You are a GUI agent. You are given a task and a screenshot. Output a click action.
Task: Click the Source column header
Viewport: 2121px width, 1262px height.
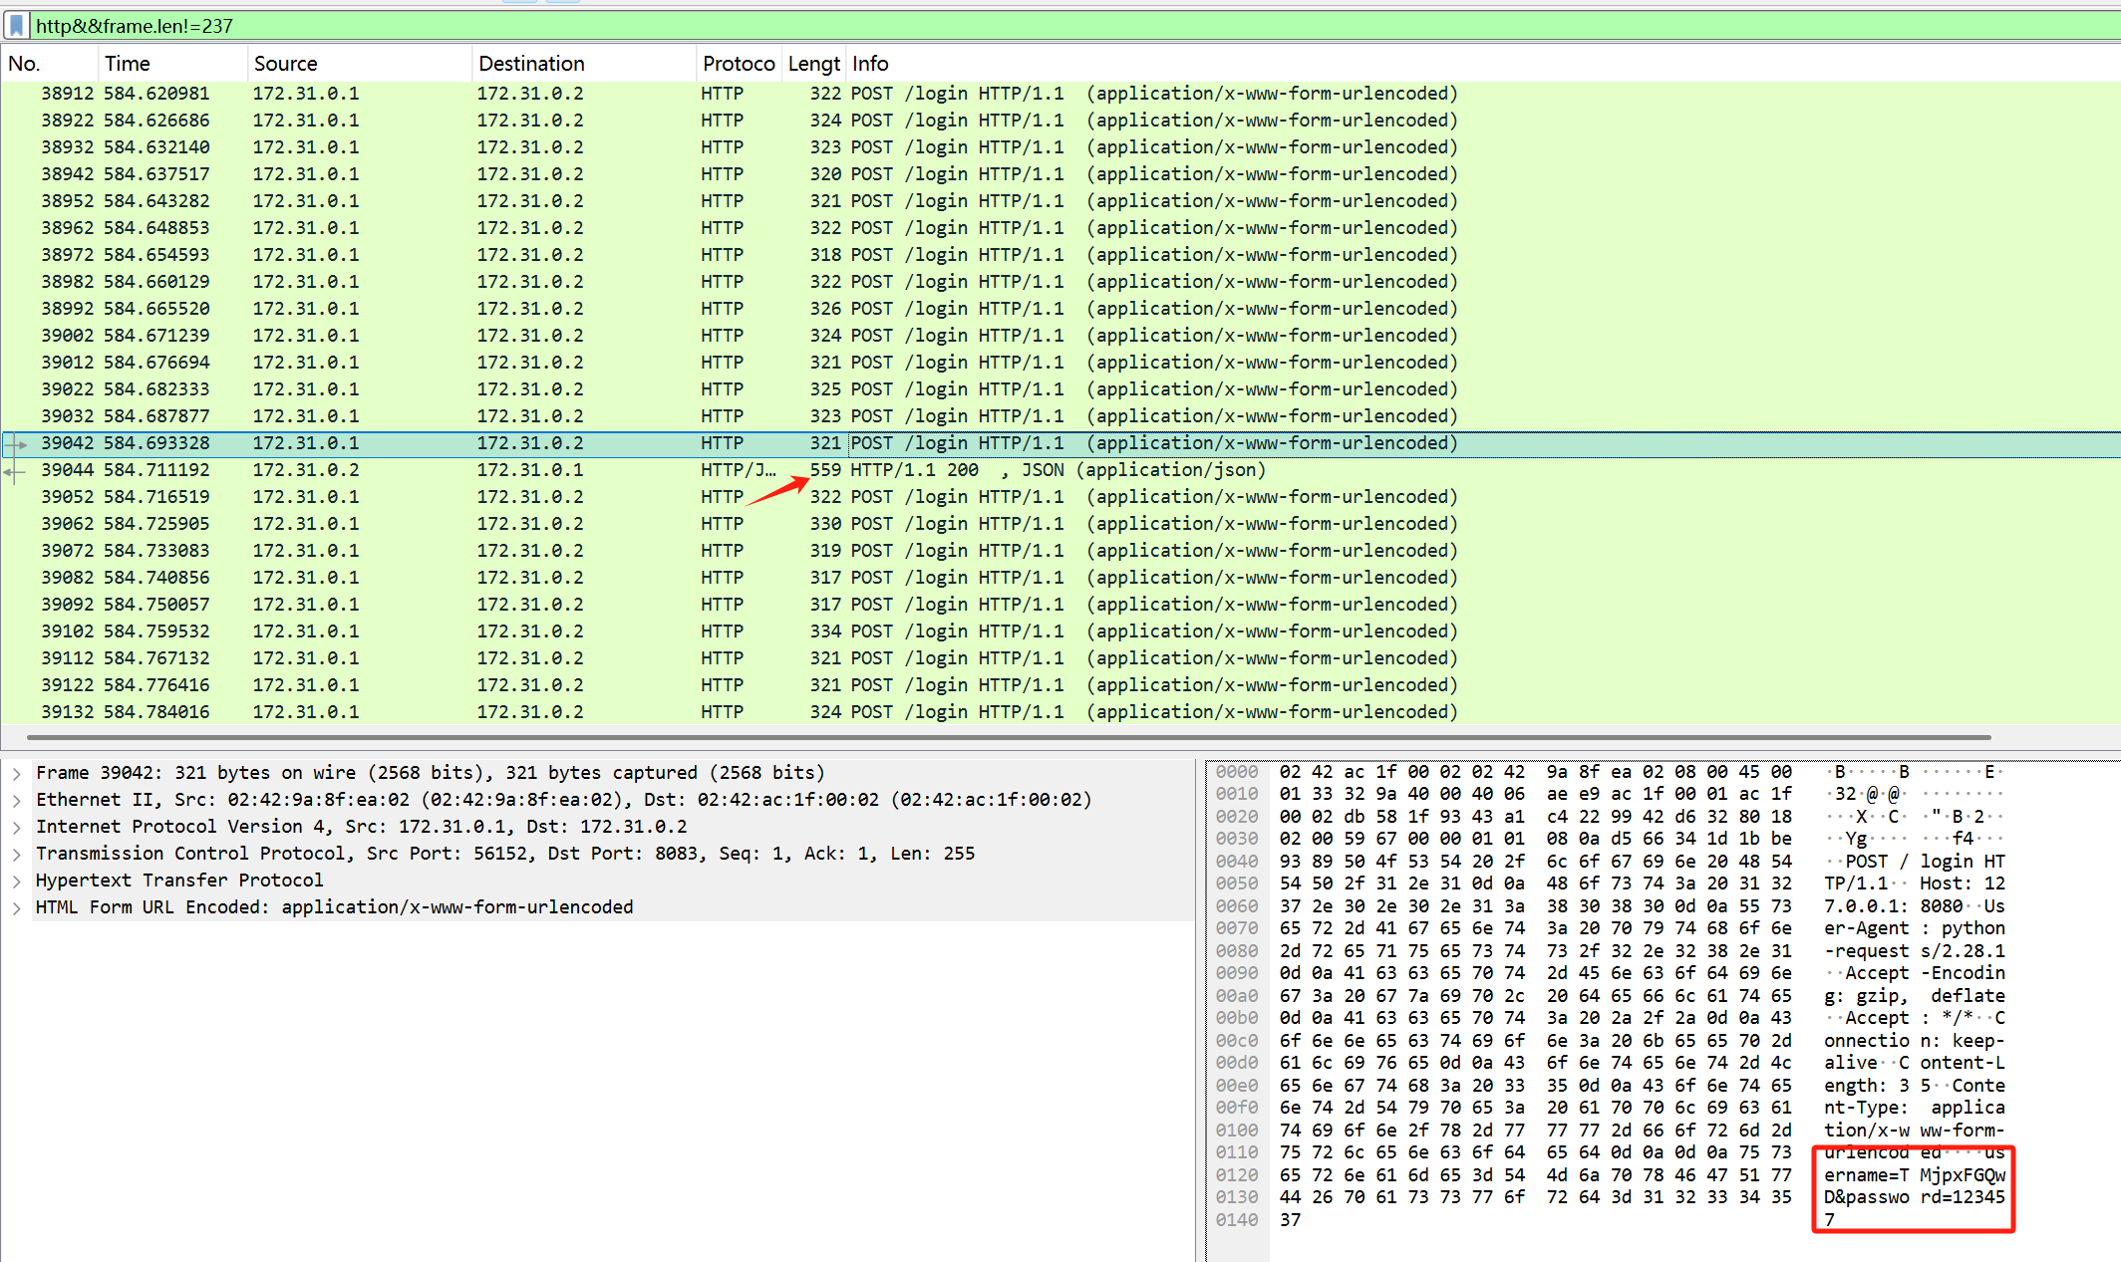click(x=285, y=64)
